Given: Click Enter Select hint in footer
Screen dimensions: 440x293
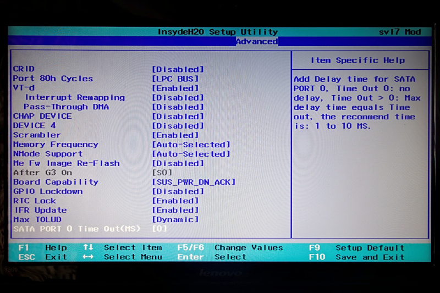Looking at the screenshot, I should click(212, 257).
